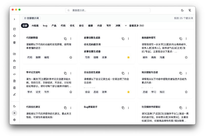Open more options for 故事创意生成器
Image resolution: width=205 pixels, height=137 pixels.
click(128, 39)
